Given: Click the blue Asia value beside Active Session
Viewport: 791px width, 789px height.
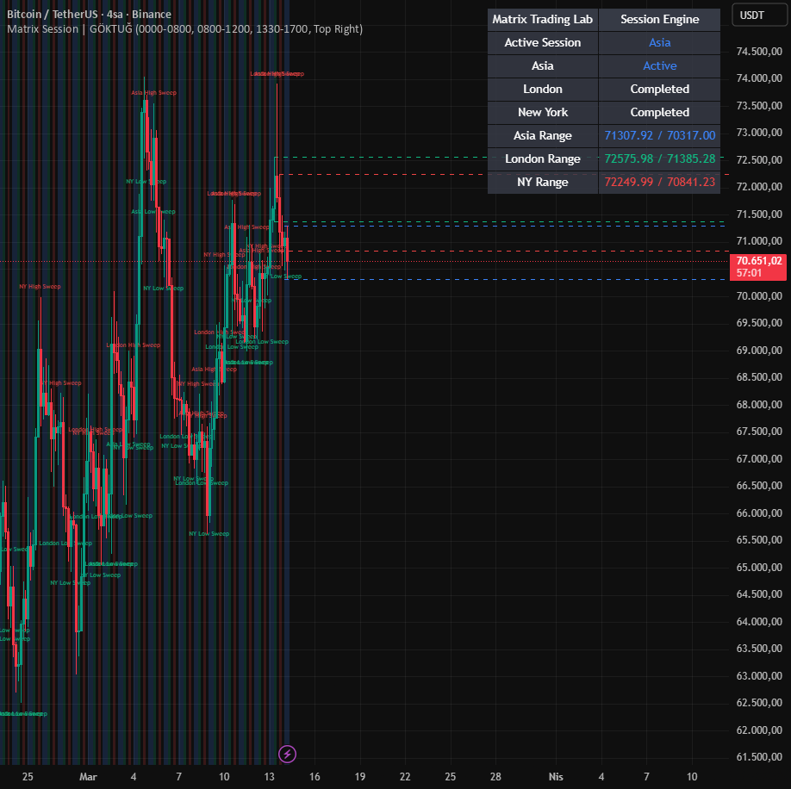Looking at the screenshot, I should (x=659, y=42).
